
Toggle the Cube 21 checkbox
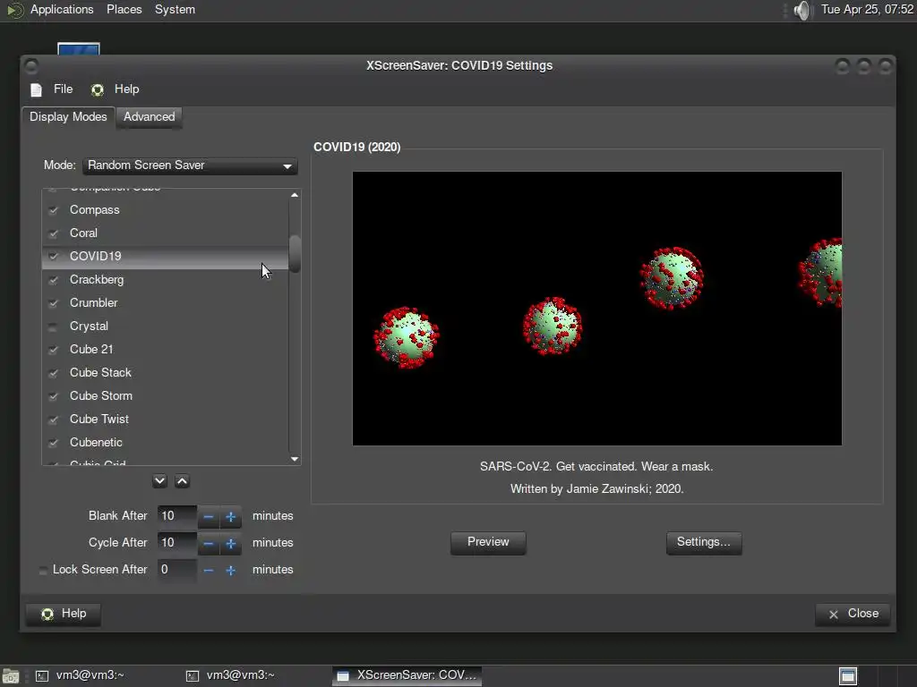(x=53, y=350)
